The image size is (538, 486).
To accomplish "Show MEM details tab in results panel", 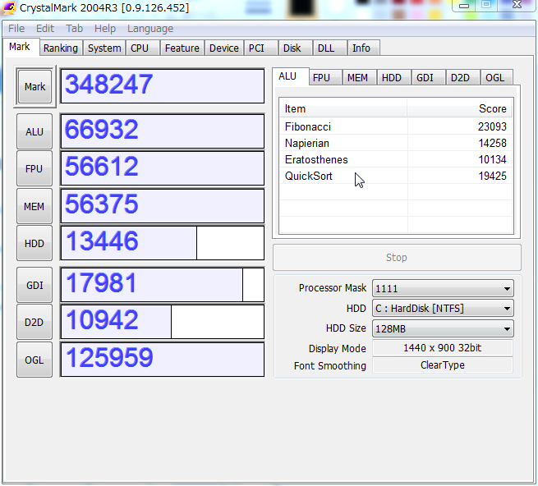I will click(359, 77).
